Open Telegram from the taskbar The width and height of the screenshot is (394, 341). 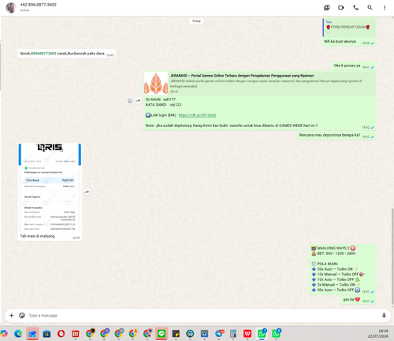219,334
